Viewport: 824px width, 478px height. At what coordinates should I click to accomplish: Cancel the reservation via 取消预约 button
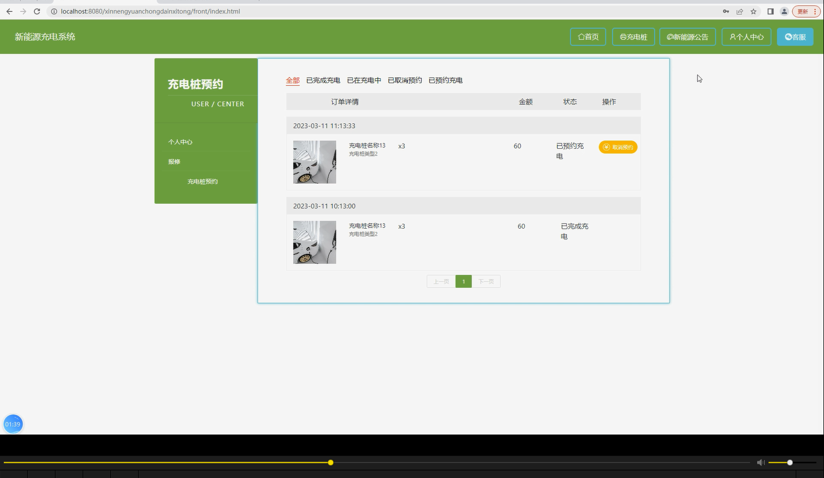(x=618, y=147)
